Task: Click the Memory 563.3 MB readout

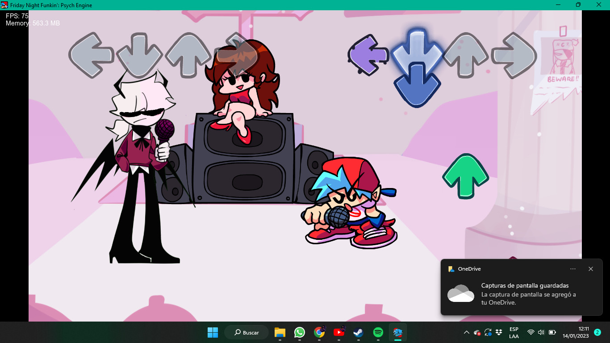Action: pos(33,23)
